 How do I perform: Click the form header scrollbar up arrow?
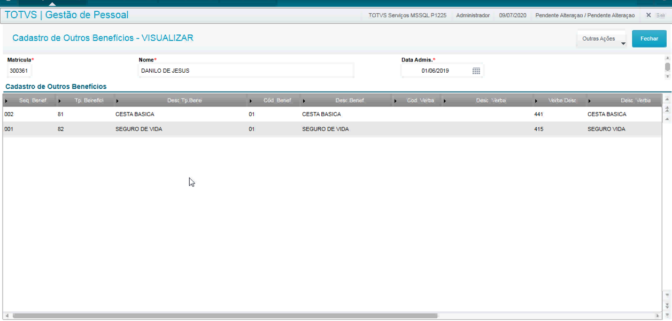click(x=667, y=58)
